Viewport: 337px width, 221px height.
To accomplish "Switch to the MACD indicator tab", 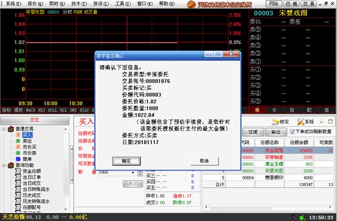I will tap(31, 111).
